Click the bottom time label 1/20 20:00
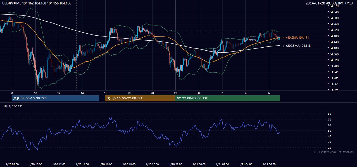 point(152,164)
